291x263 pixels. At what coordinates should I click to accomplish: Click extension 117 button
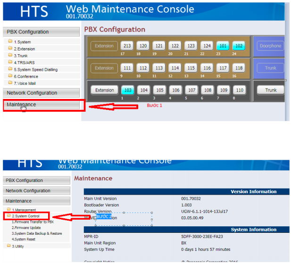(223, 68)
